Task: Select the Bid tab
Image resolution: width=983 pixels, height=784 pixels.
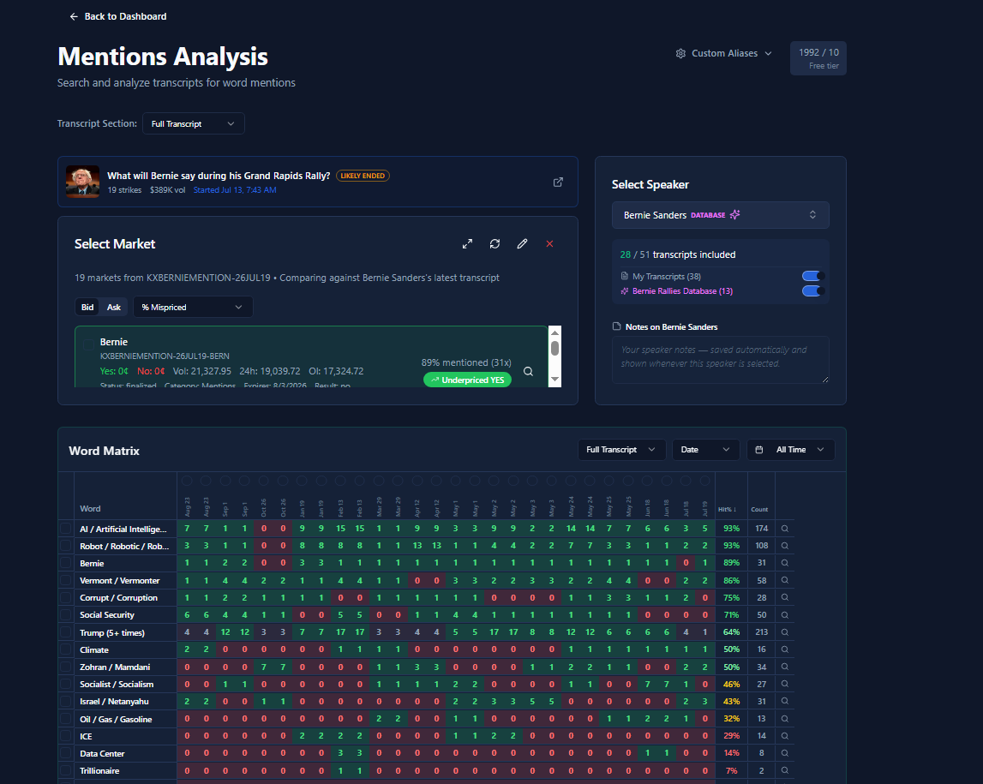Action: pyautogui.click(x=87, y=307)
